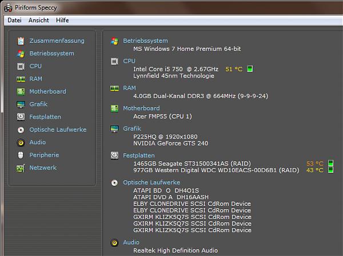The height and width of the screenshot is (256, 343).
Task: Click the CPU chip icon in sidebar
Action: [21, 66]
